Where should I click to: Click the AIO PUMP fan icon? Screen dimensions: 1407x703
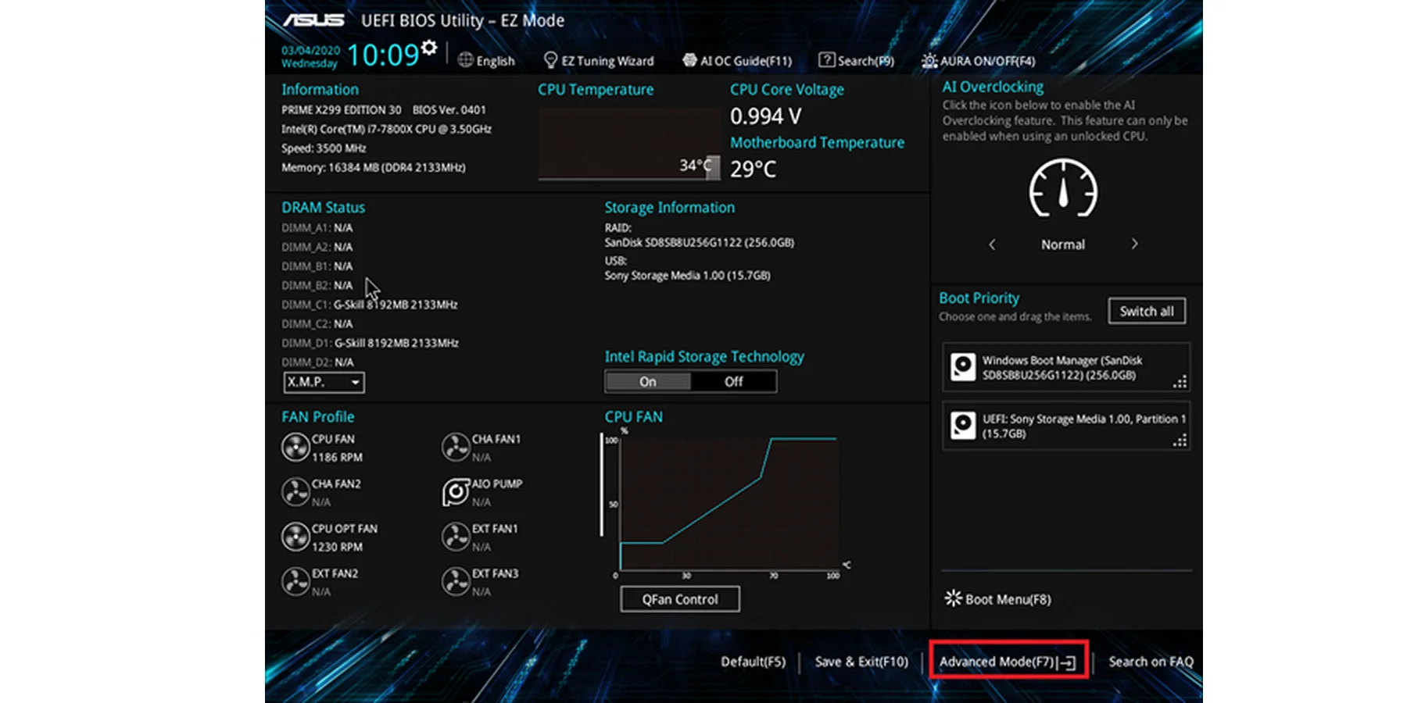[456, 491]
